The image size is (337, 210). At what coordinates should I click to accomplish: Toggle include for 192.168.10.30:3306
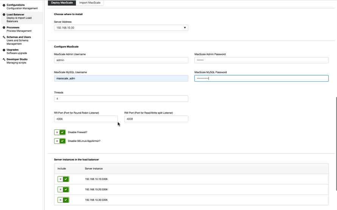pyautogui.click(x=63, y=200)
